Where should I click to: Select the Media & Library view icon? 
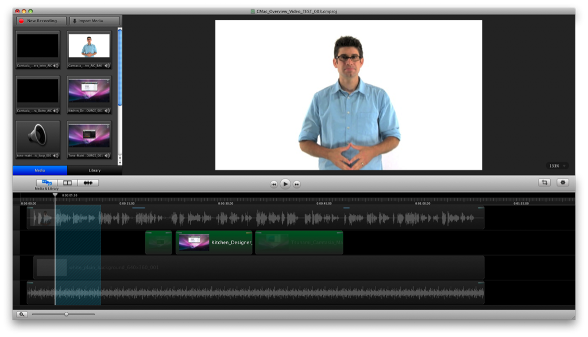pyautogui.click(x=48, y=182)
